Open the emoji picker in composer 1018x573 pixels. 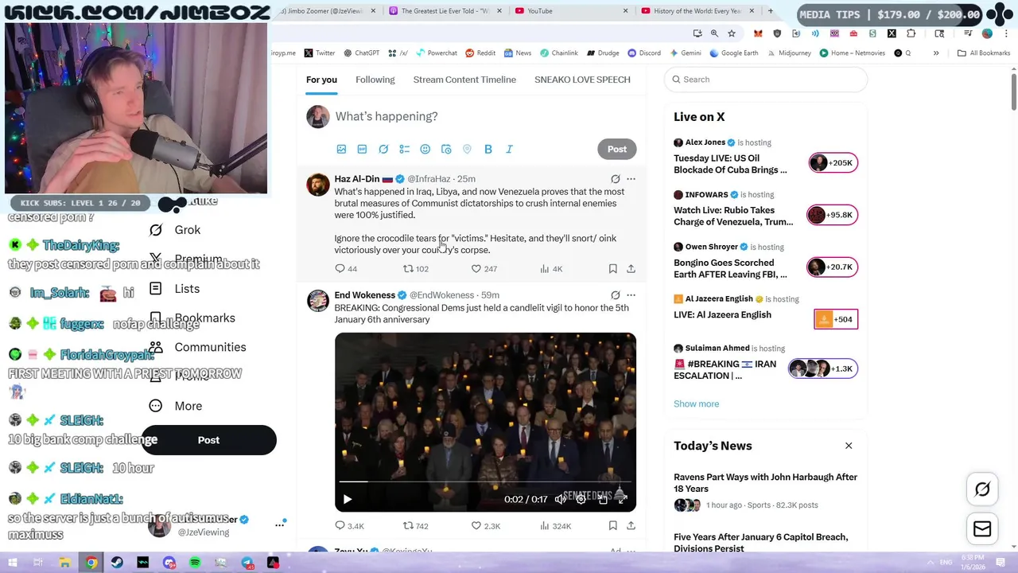[x=425, y=149]
